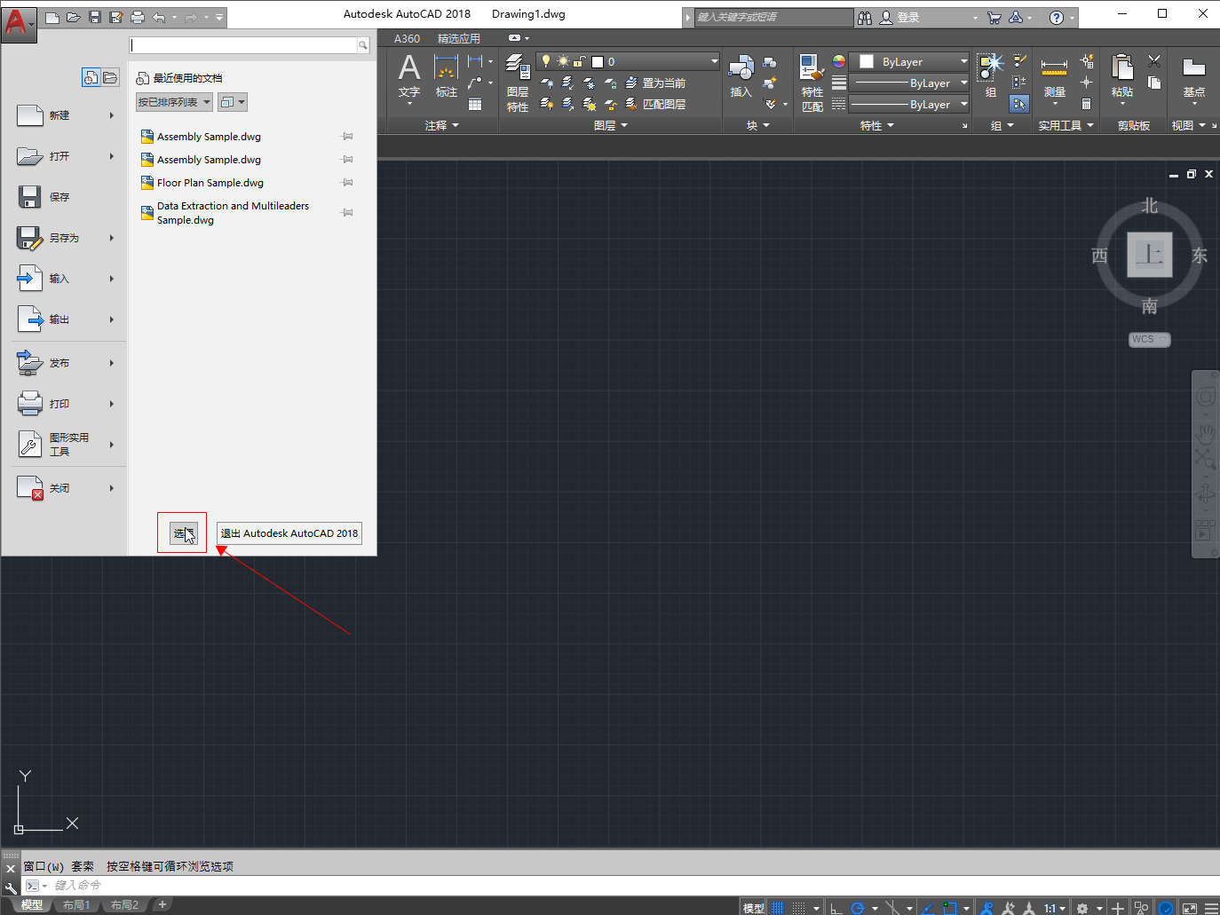This screenshot has height=915, width=1220.
Task: Expand the 图层 panel dropdown
Action: pyautogui.click(x=610, y=126)
